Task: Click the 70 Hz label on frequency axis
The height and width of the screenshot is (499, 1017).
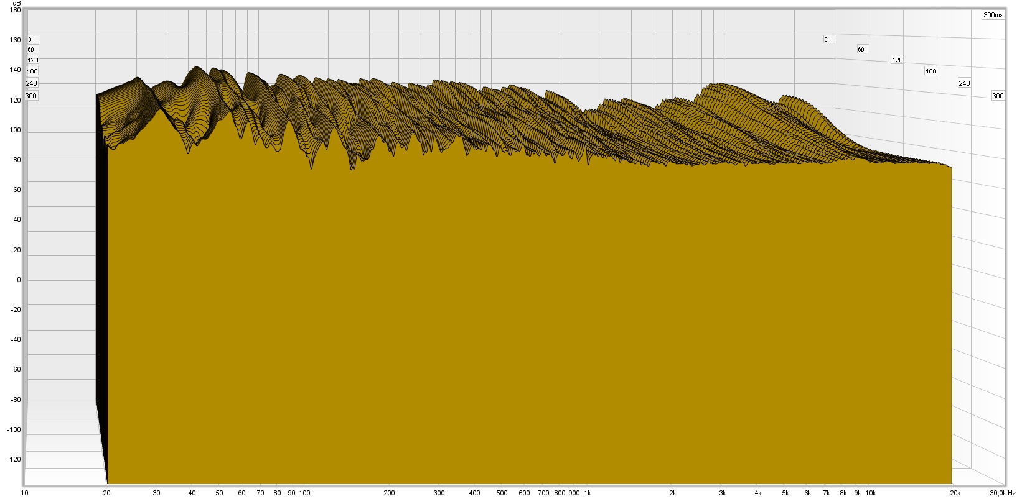Action: (x=260, y=493)
